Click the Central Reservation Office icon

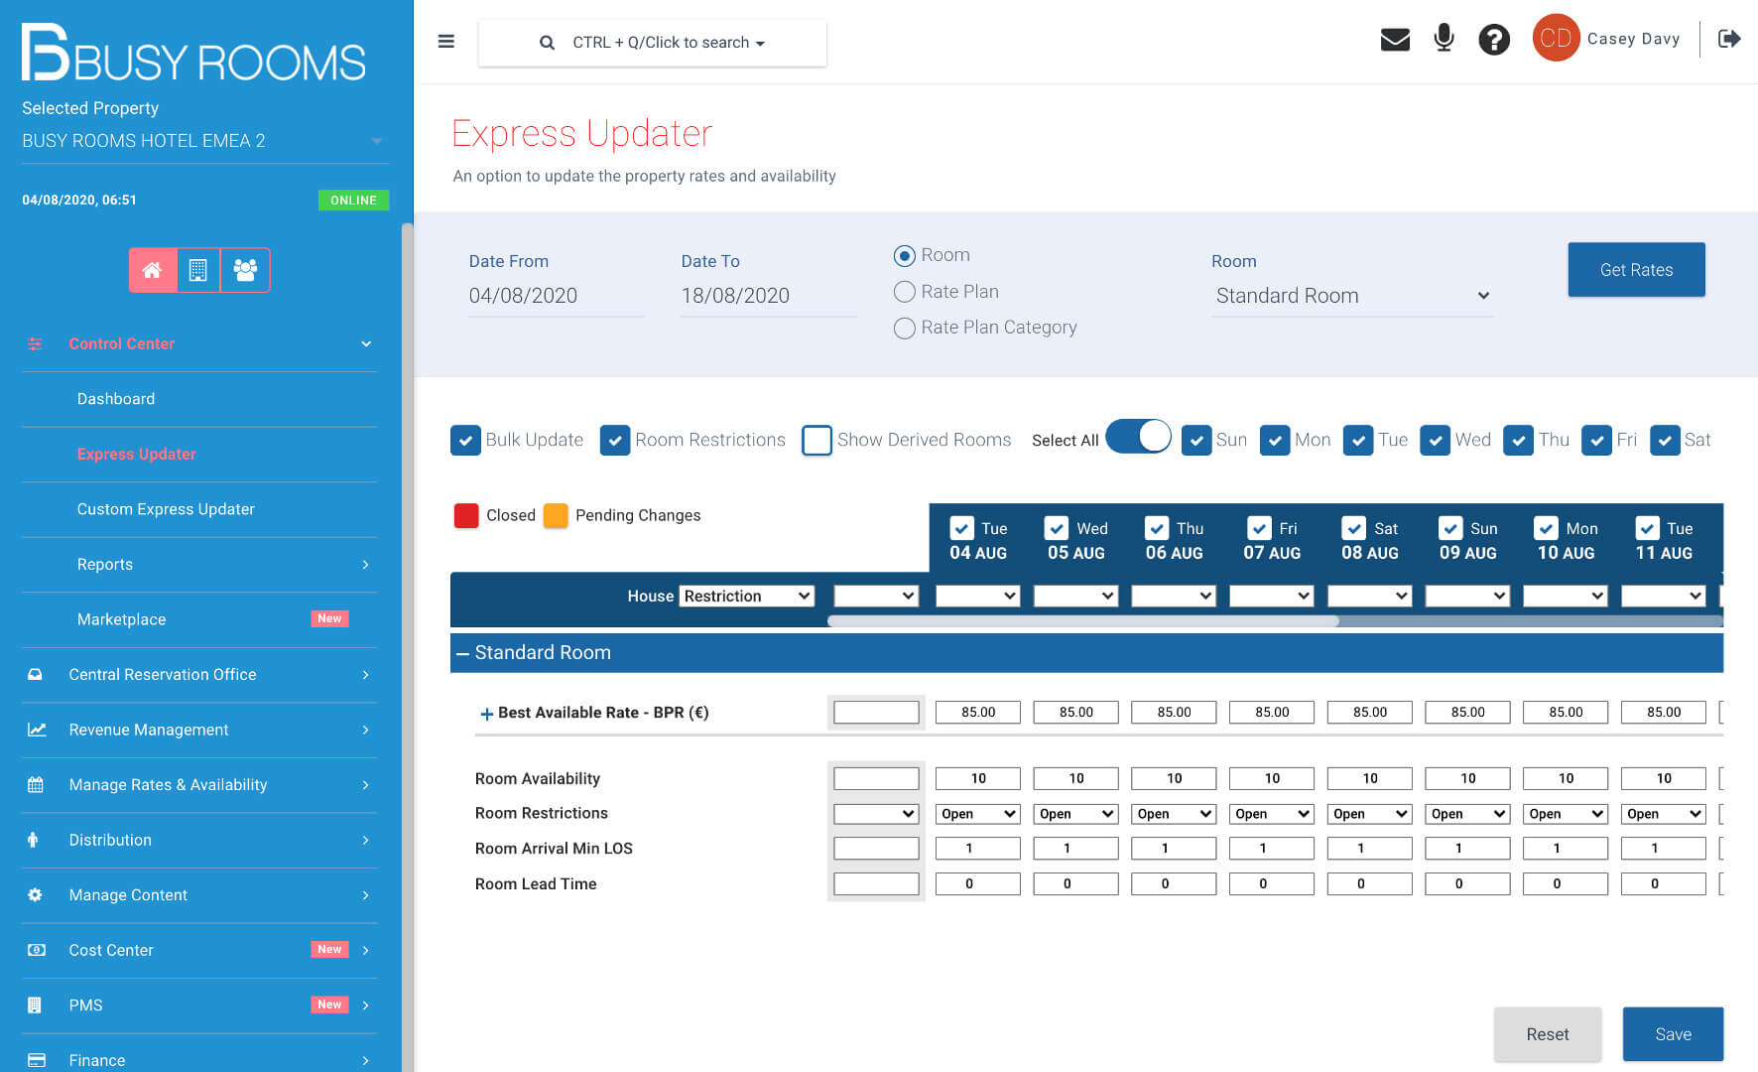pos(36,675)
